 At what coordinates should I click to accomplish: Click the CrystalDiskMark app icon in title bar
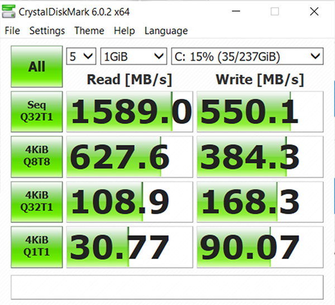coord(8,12)
